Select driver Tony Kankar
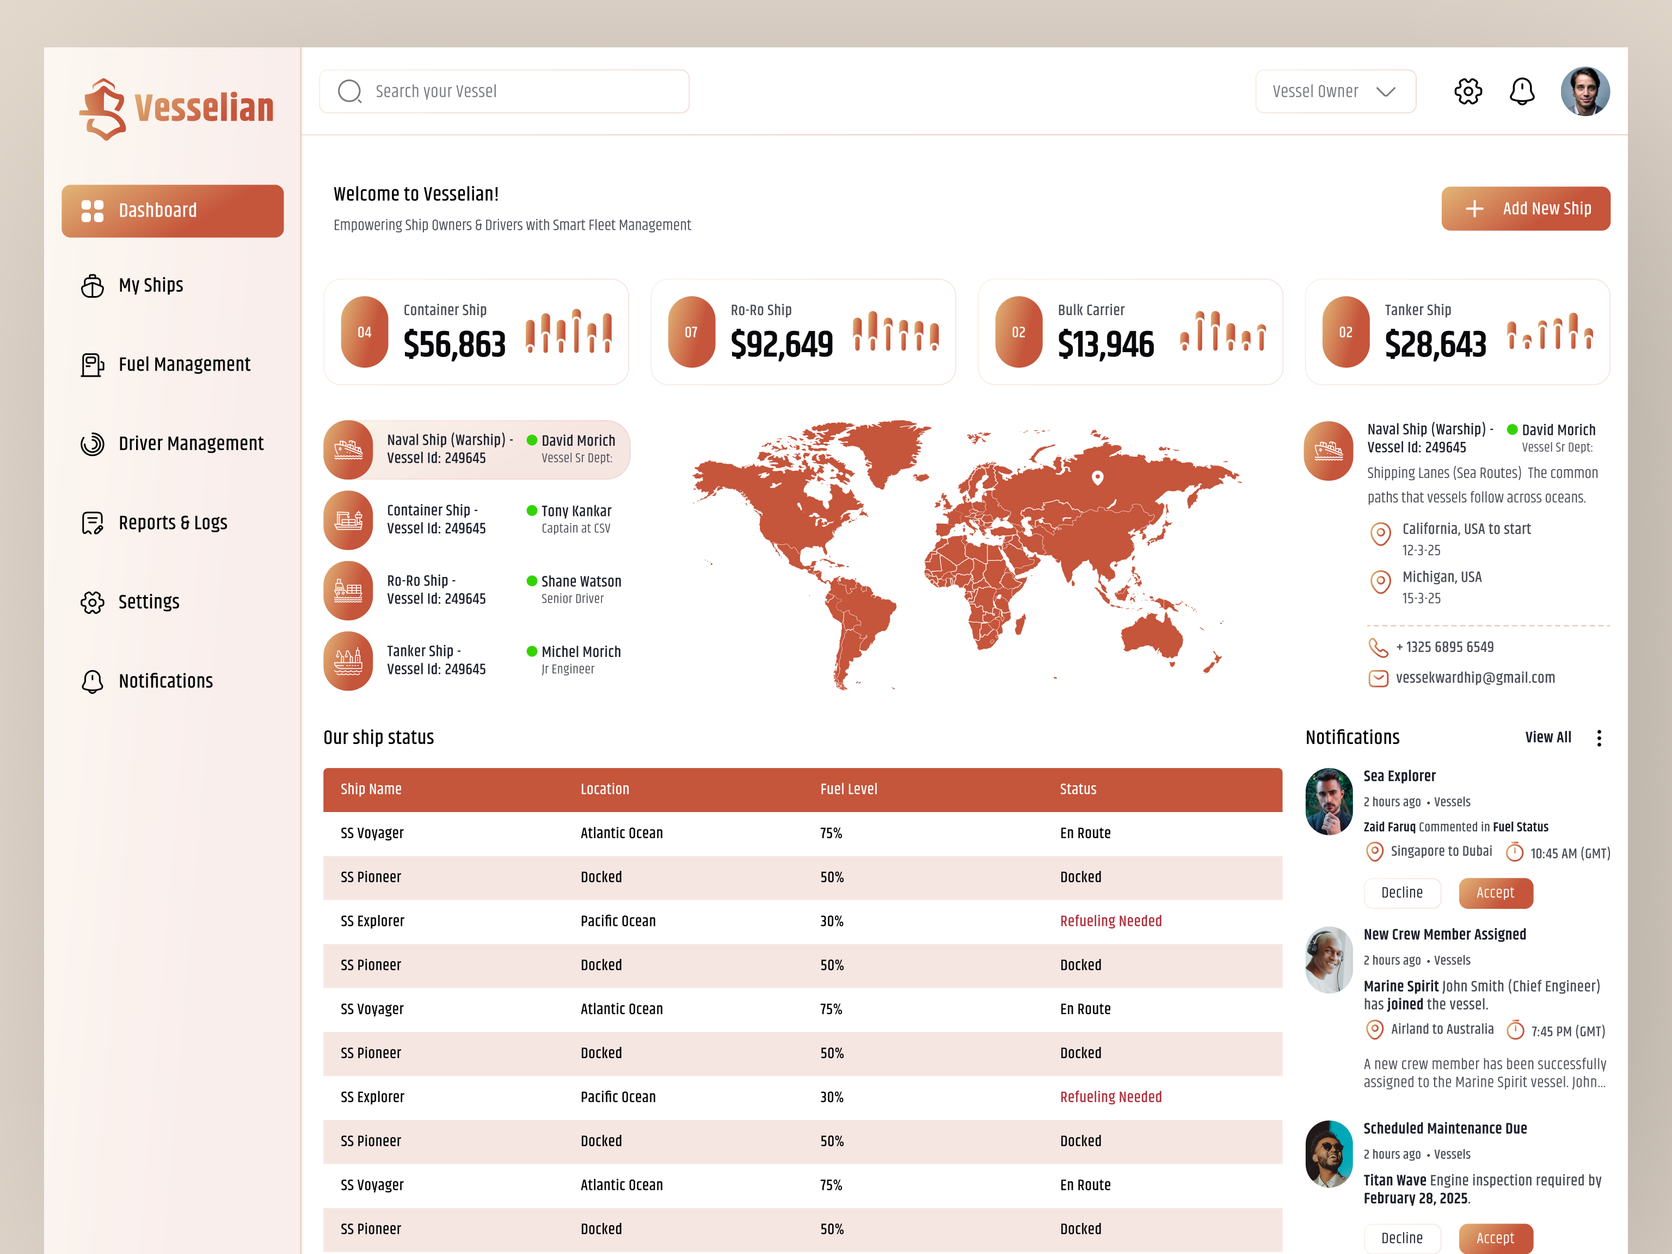The height and width of the screenshot is (1254, 1672). [x=576, y=512]
